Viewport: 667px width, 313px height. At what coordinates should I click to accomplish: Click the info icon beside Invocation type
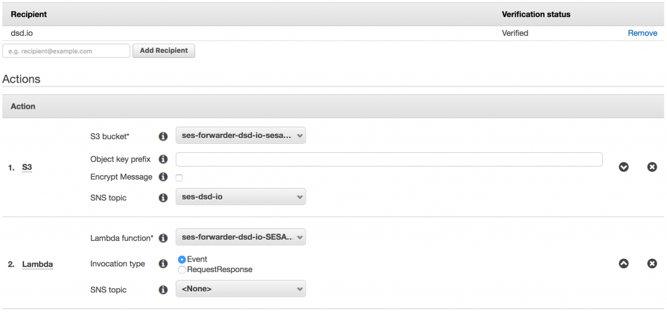point(163,264)
